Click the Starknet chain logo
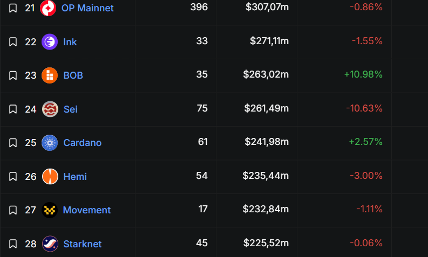Viewport: 428px width, 257px height. click(50, 244)
